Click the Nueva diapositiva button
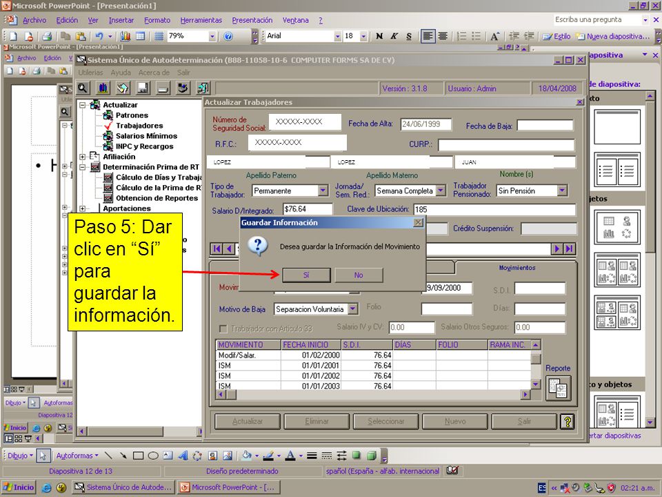The width and height of the screenshot is (662, 497). point(613,37)
